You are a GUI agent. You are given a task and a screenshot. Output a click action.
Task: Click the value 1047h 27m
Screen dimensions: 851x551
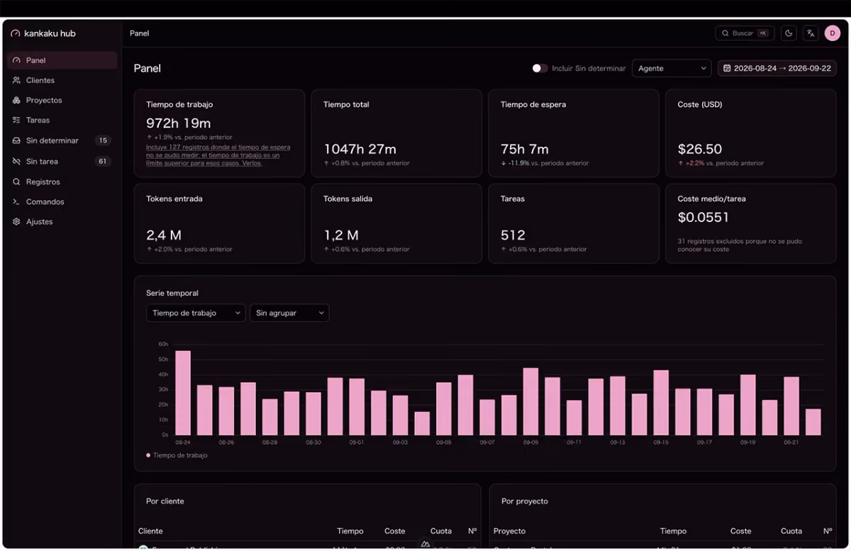point(360,149)
